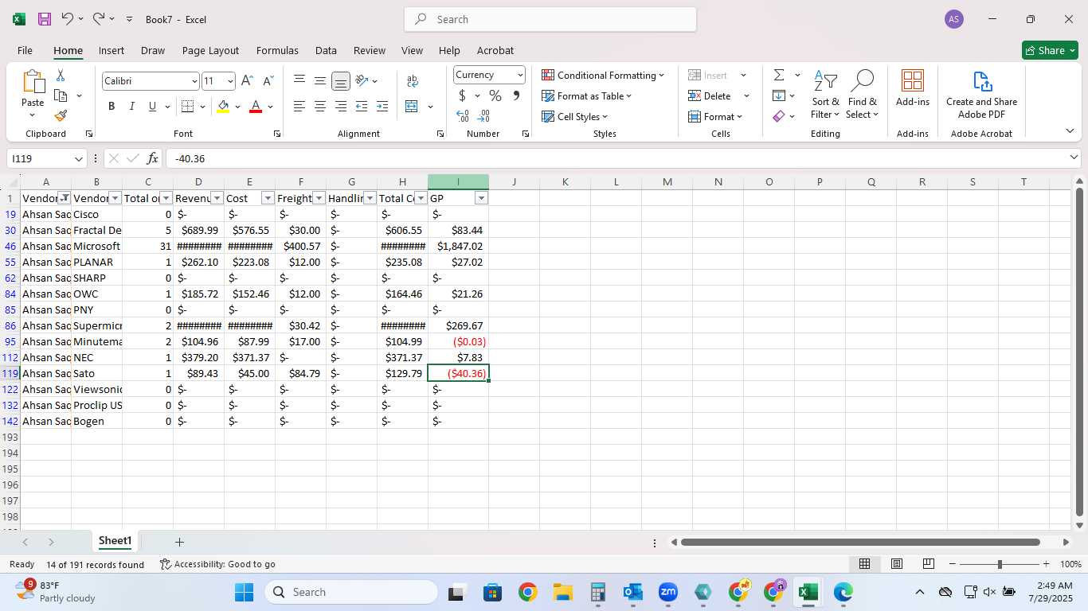This screenshot has height=611, width=1088.
Task: Toggle Underline formatting
Action: click(x=152, y=106)
